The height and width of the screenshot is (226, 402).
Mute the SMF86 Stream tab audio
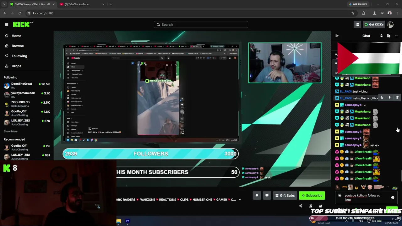[48, 4]
